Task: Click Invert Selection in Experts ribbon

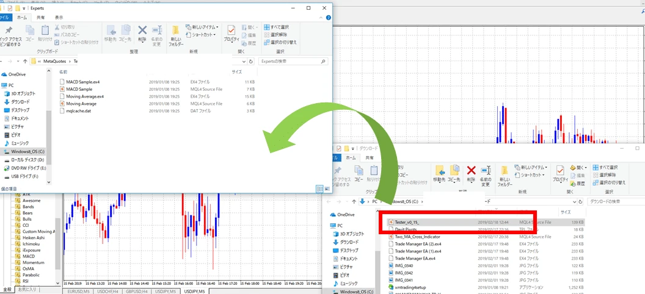Action: [283, 42]
